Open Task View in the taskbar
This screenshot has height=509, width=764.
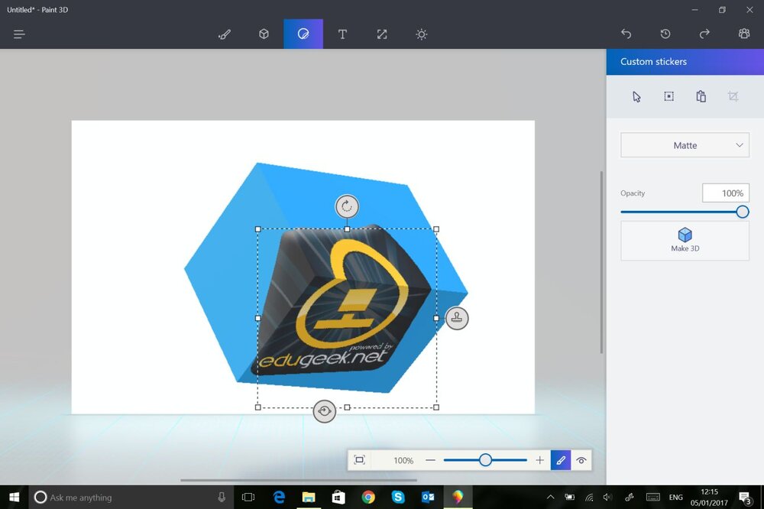[x=248, y=498]
